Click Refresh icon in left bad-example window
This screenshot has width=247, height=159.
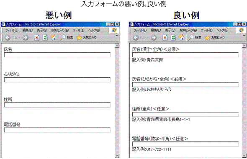pyautogui.click(x=45, y=38)
